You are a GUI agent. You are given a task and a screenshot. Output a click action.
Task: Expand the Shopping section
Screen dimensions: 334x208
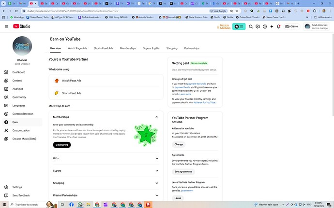coord(106,183)
